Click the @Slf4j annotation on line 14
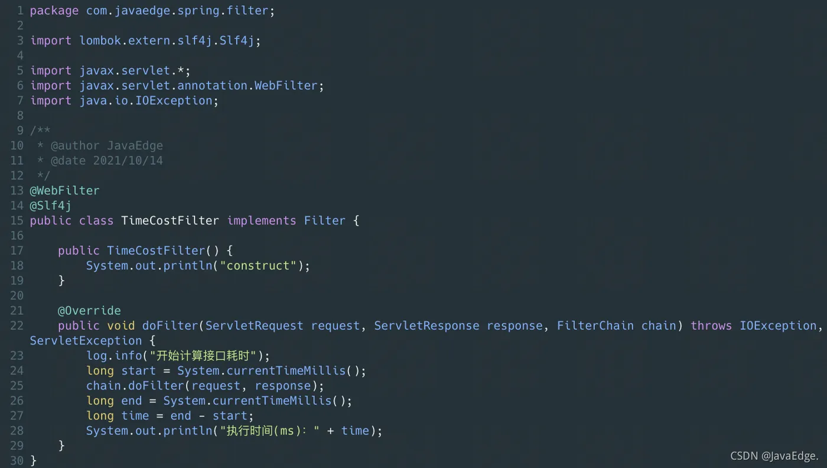The height and width of the screenshot is (468, 827). point(51,206)
